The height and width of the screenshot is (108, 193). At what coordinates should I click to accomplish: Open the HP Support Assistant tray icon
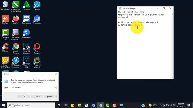click(x=143, y=105)
